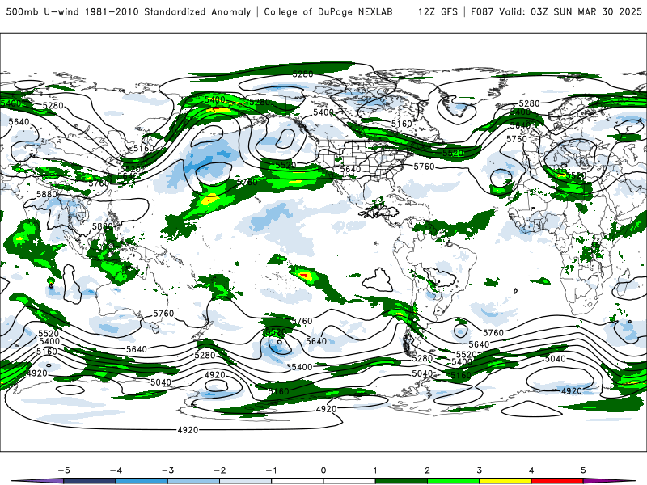Click the '5' colorbar tick label
Viewport: 647px width, 485px height.
(583, 470)
